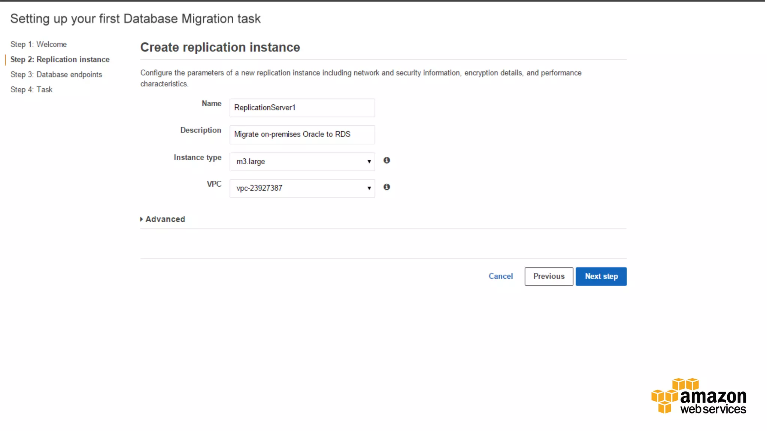Expand the Advanced section

click(x=165, y=219)
